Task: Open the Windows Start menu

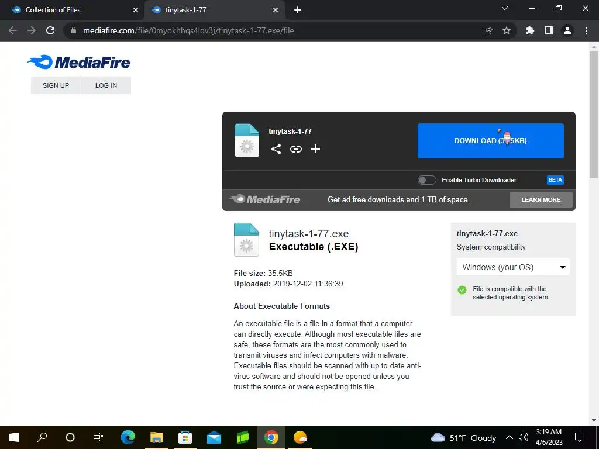Action: pyautogui.click(x=14, y=437)
